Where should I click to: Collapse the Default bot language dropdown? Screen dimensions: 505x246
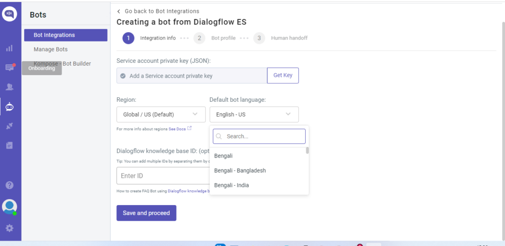(254, 115)
